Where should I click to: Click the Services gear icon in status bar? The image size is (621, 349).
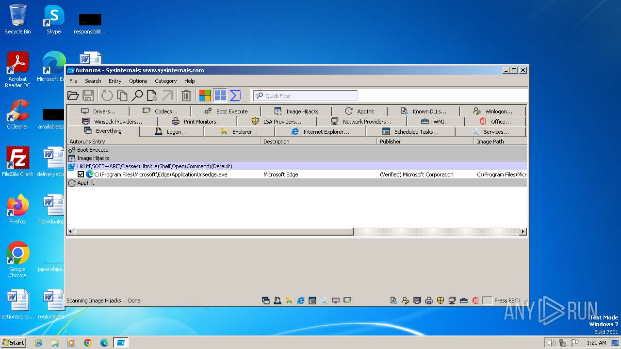pos(324,301)
